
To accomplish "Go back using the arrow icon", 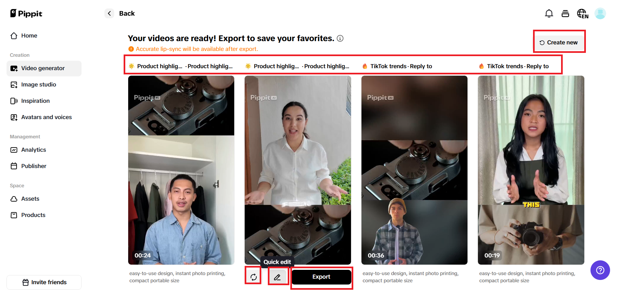I will click(109, 13).
